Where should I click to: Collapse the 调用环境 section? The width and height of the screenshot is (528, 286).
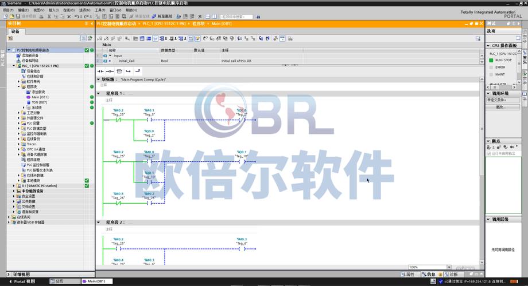(x=488, y=93)
